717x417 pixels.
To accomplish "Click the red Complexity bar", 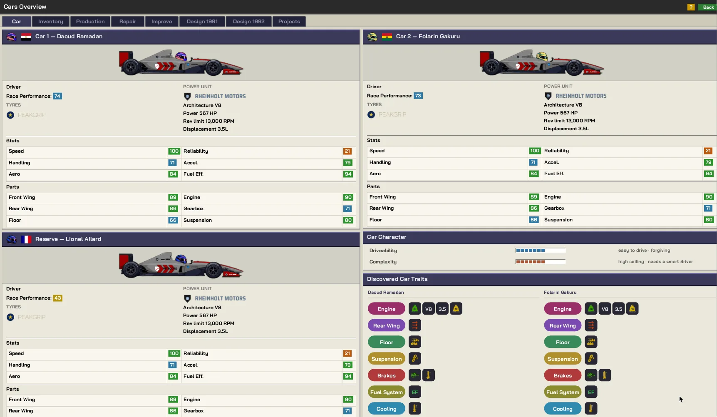I will (x=541, y=262).
